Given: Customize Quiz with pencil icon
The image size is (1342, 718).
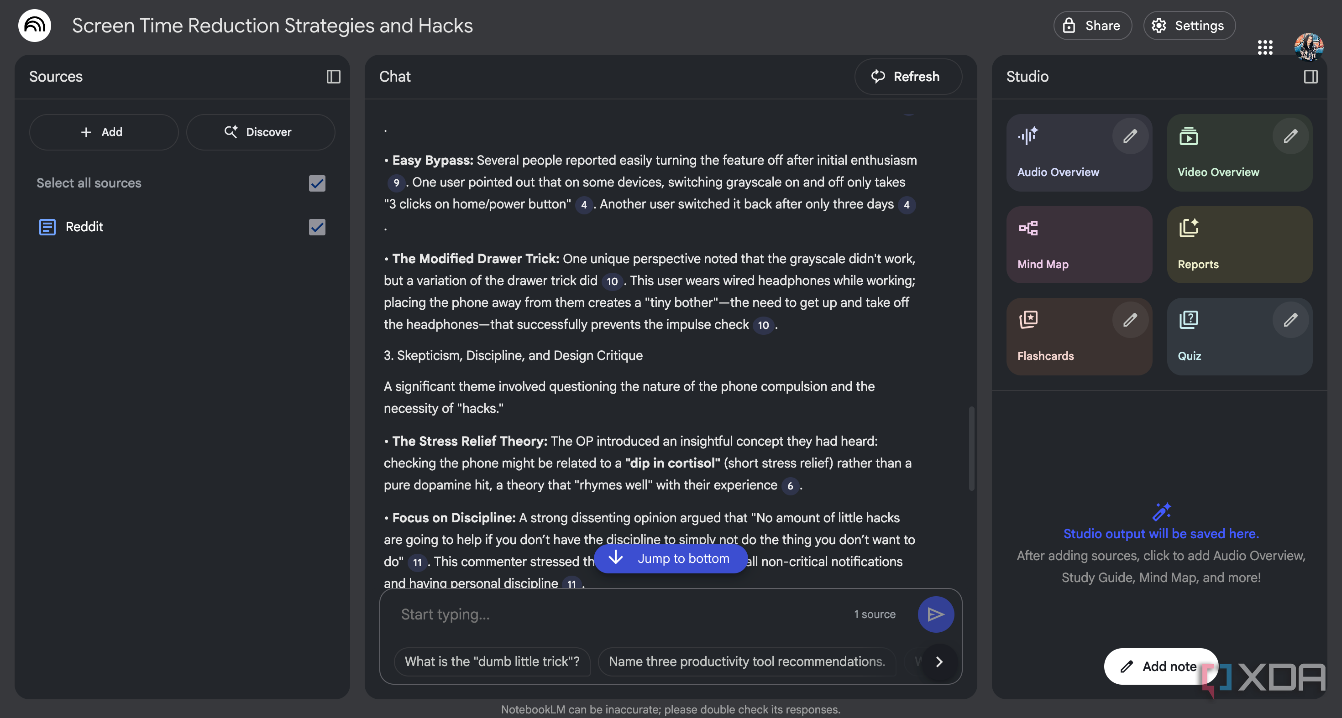Looking at the screenshot, I should click(1290, 320).
